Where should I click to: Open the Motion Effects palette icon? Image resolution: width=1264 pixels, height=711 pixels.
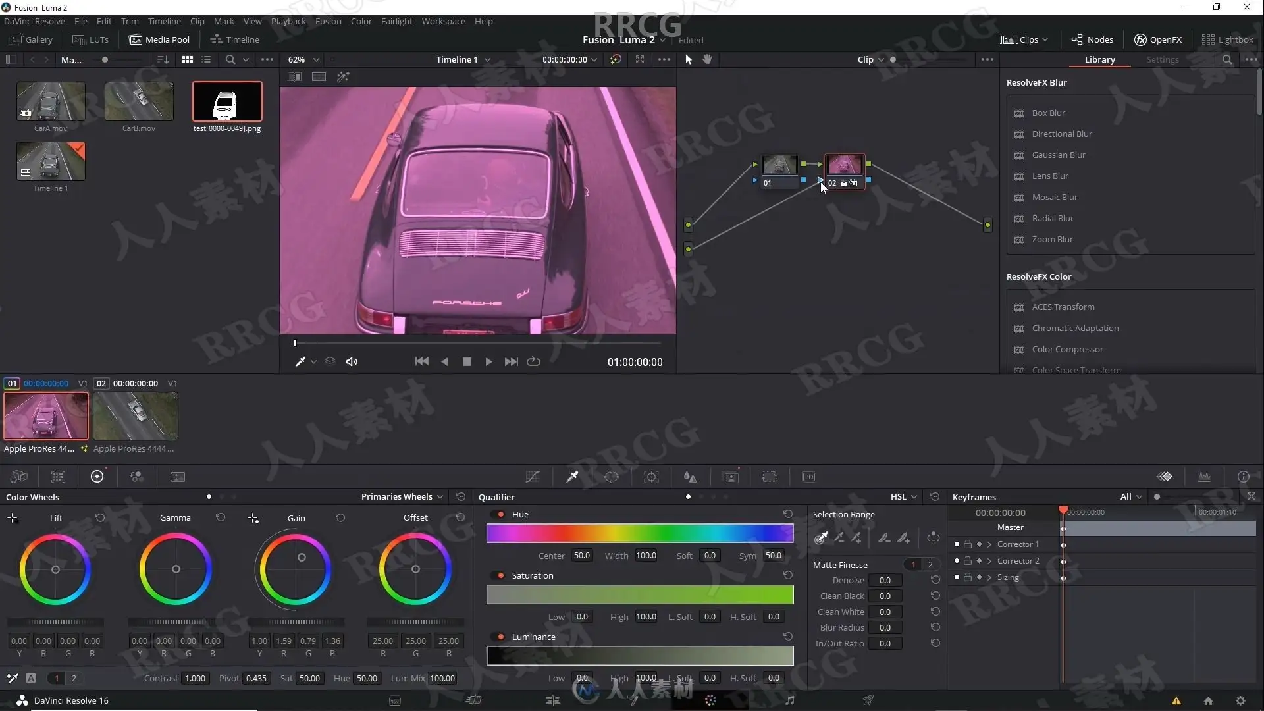tap(177, 477)
